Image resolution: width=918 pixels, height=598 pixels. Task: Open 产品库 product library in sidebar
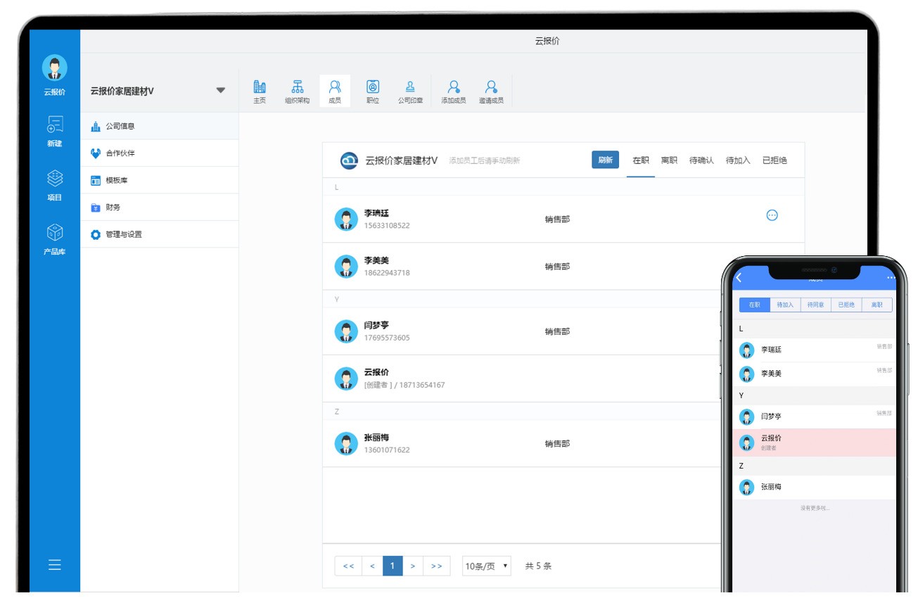click(55, 238)
